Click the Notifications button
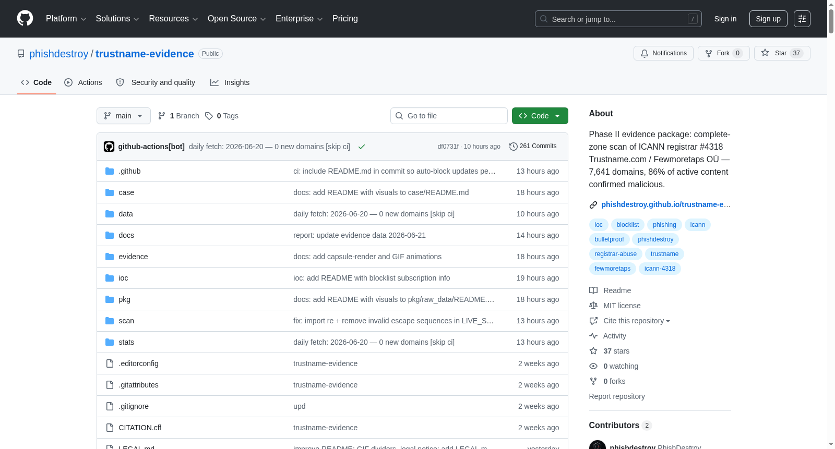This screenshot has width=835, height=449. click(664, 53)
